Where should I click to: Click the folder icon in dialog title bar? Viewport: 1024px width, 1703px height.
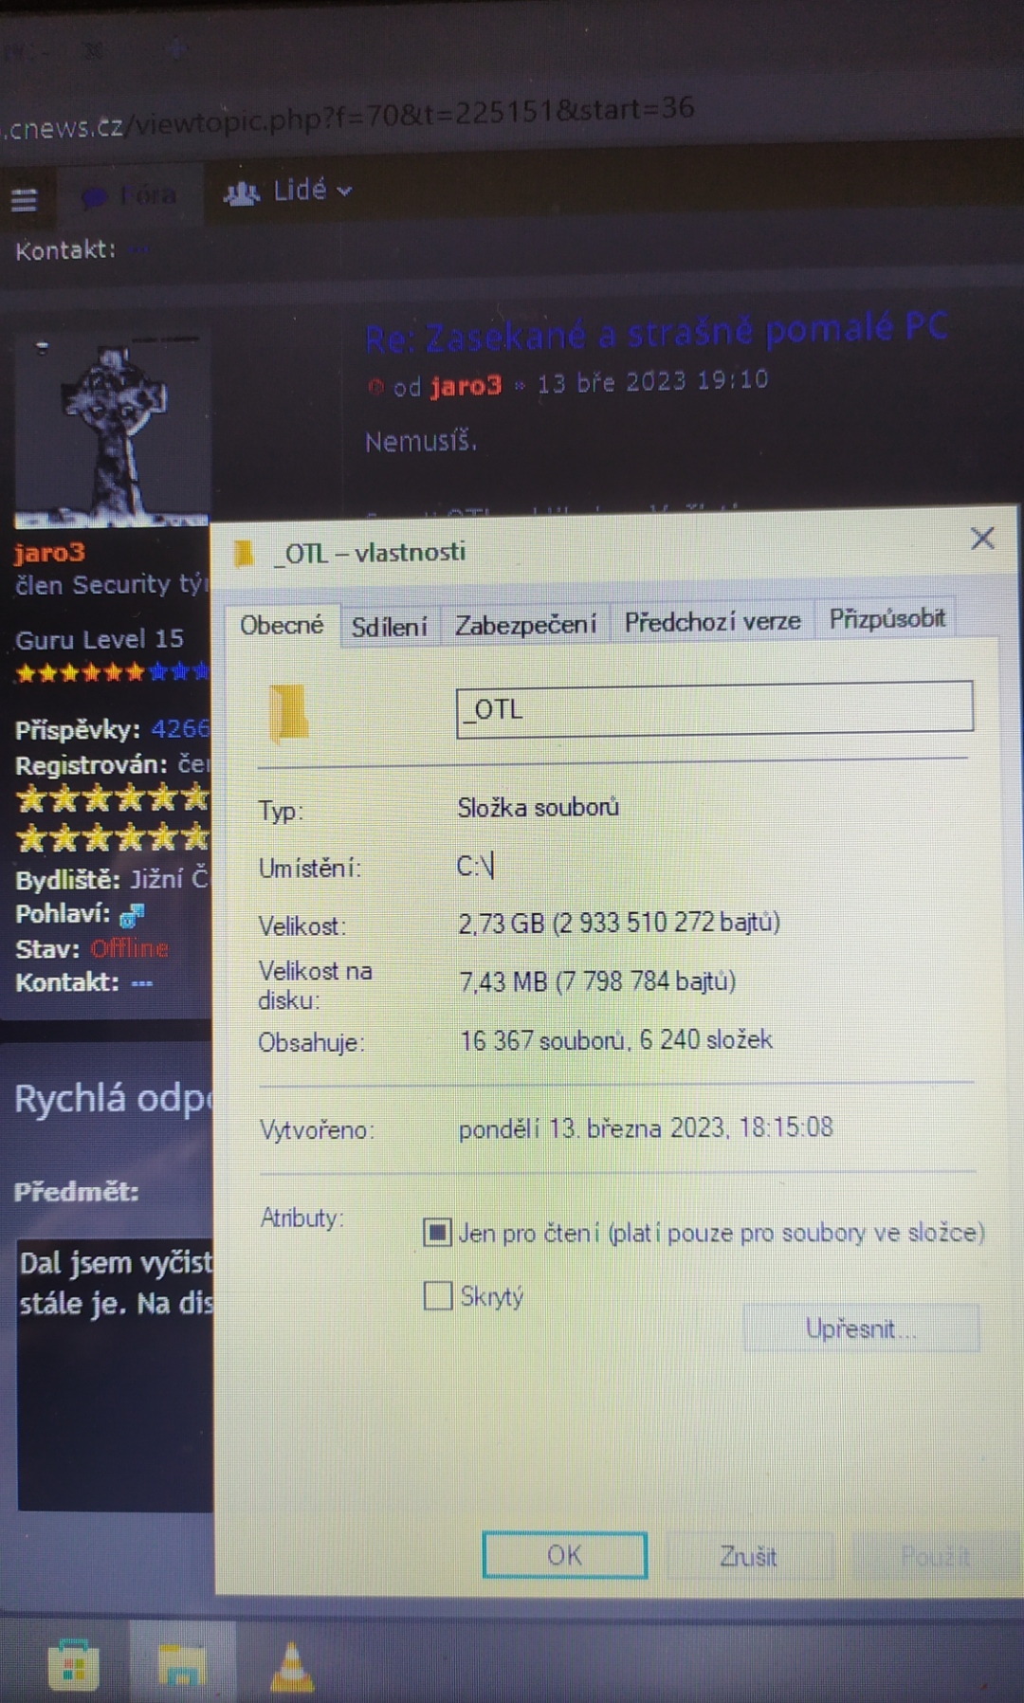(245, 553)
